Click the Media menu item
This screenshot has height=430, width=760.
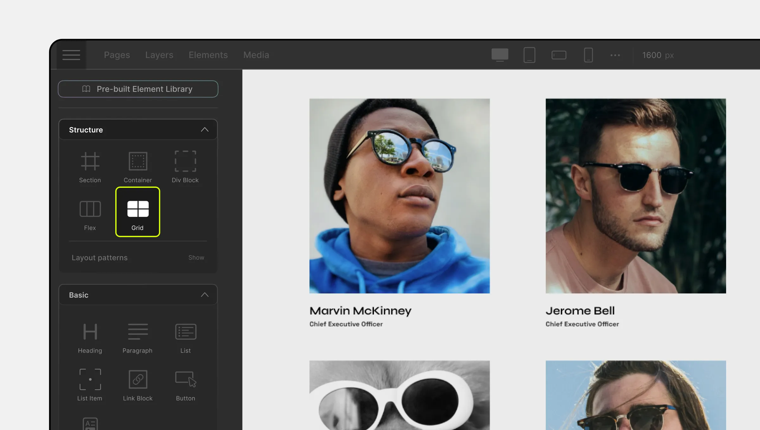coord(256,55)
